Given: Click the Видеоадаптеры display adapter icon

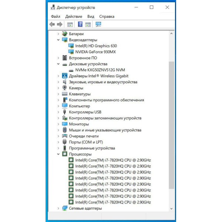Looking at the screenshot, I should click(x=65, y=40).
